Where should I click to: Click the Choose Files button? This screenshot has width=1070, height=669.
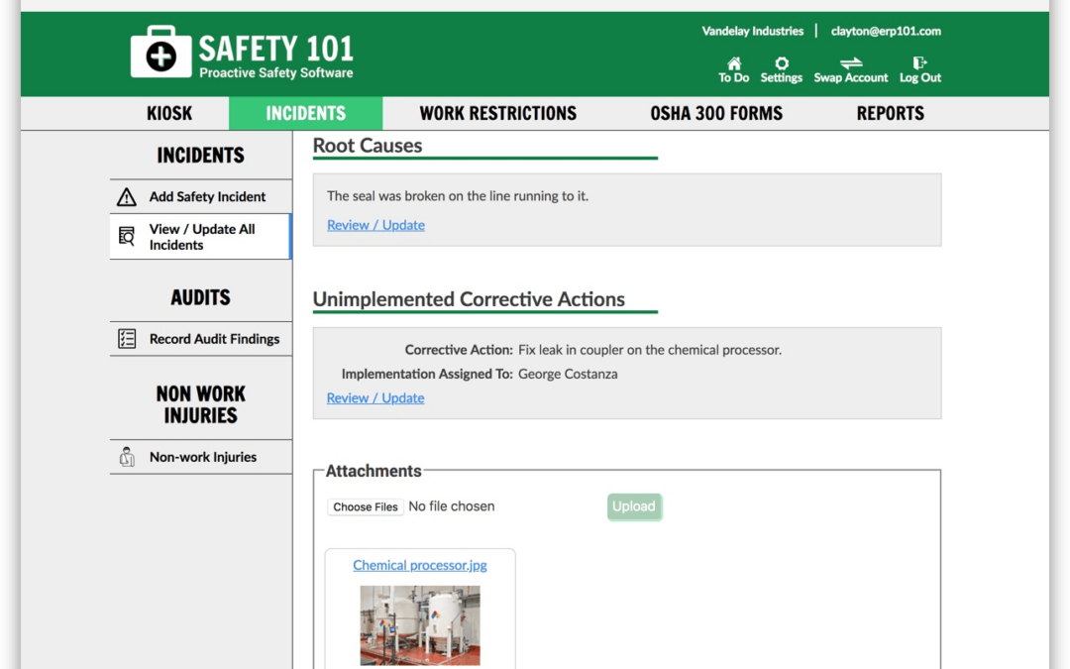click(365, 506)
